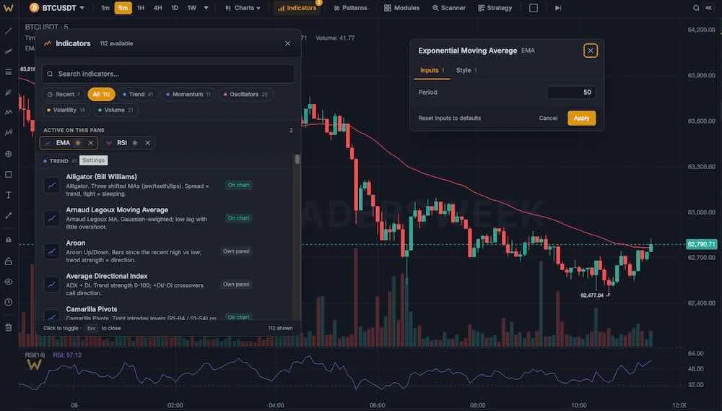The height and width of the screenshot is (411, 722).
Task: Click Reset inputs to defaults
Action: pos(449,118)
